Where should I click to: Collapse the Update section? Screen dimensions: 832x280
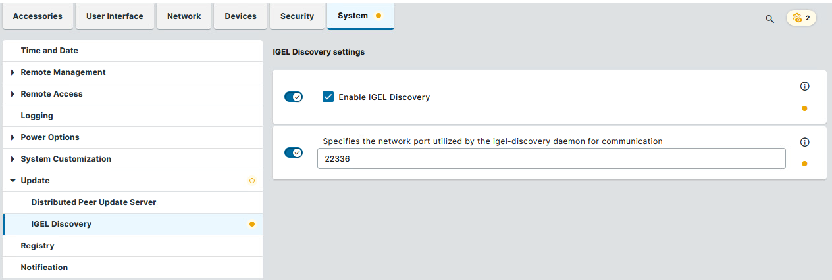tap(13, 181)
